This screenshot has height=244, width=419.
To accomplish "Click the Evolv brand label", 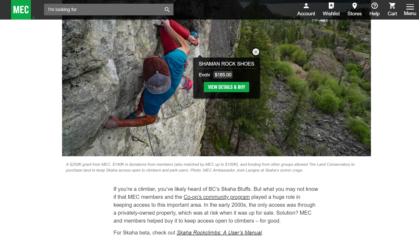I will 204,75.
